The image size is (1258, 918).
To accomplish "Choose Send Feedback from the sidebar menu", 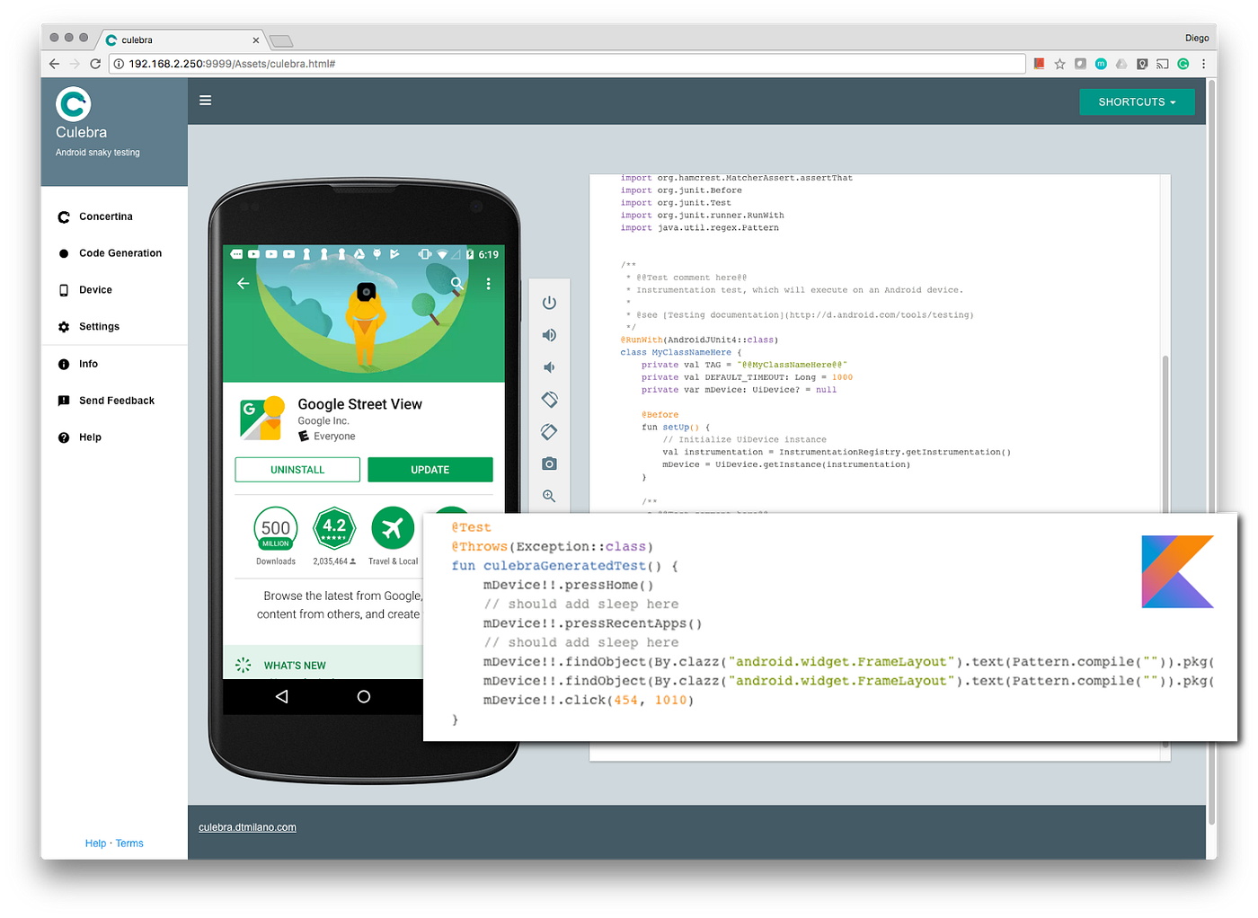I will 117,400.
